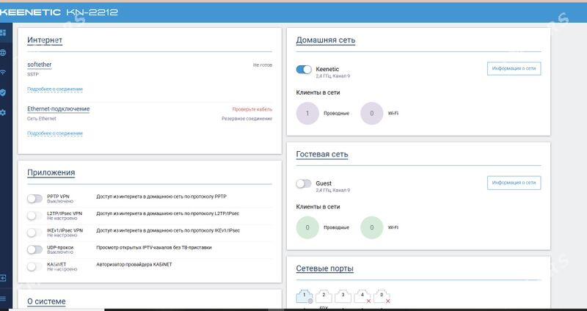Open the security shield icon in sidebar
This screenshot has width=587, height=311.
[x=4, y=92]
